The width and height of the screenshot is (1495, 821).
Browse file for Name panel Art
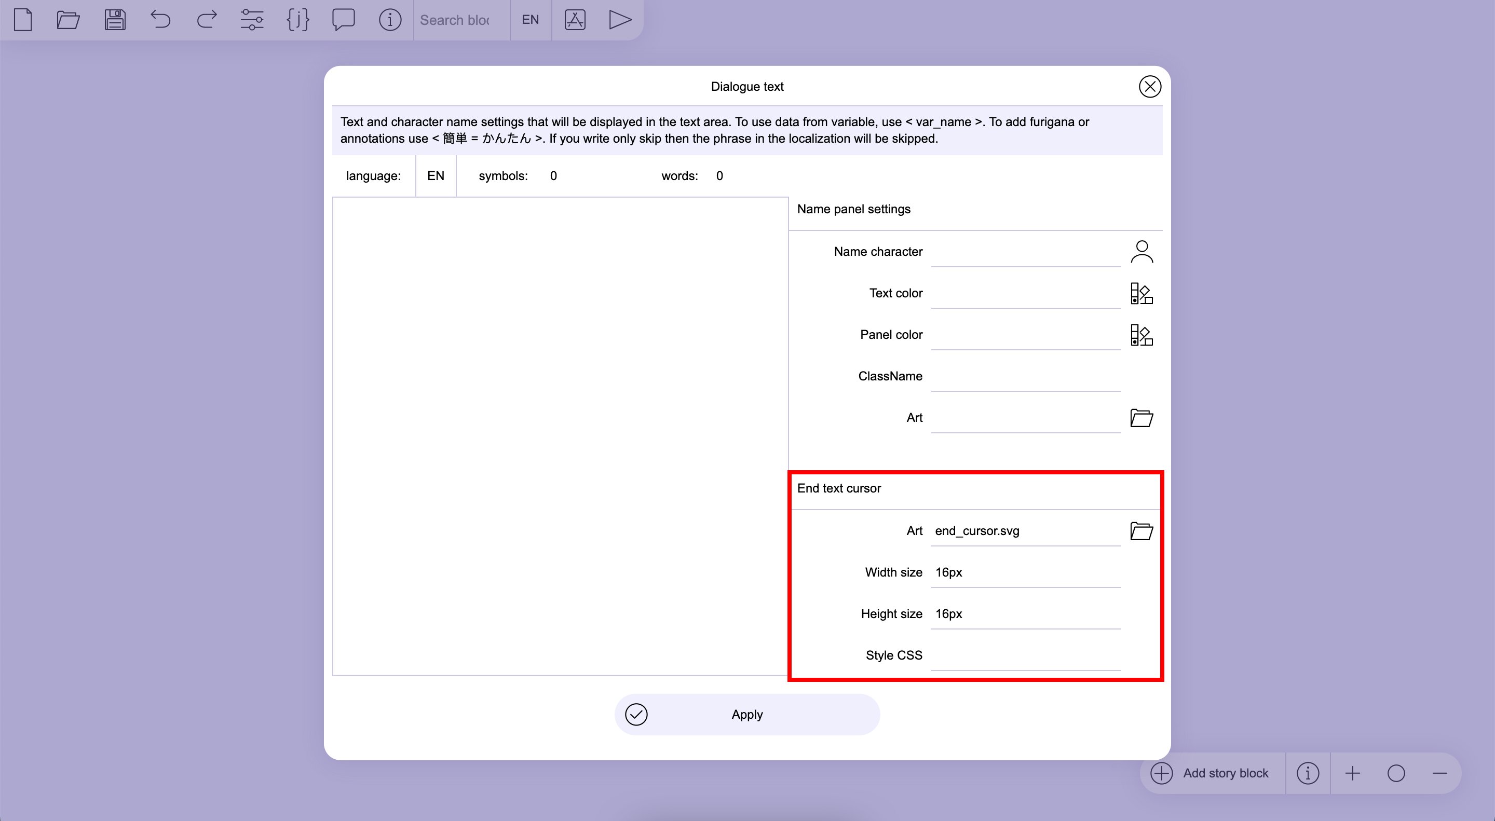pyautogui.click(x=1141, y=418)
